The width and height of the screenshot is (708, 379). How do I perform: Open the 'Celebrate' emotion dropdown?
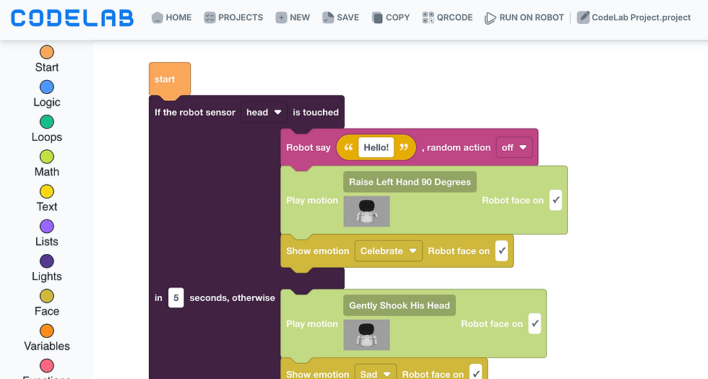(389, 251)
